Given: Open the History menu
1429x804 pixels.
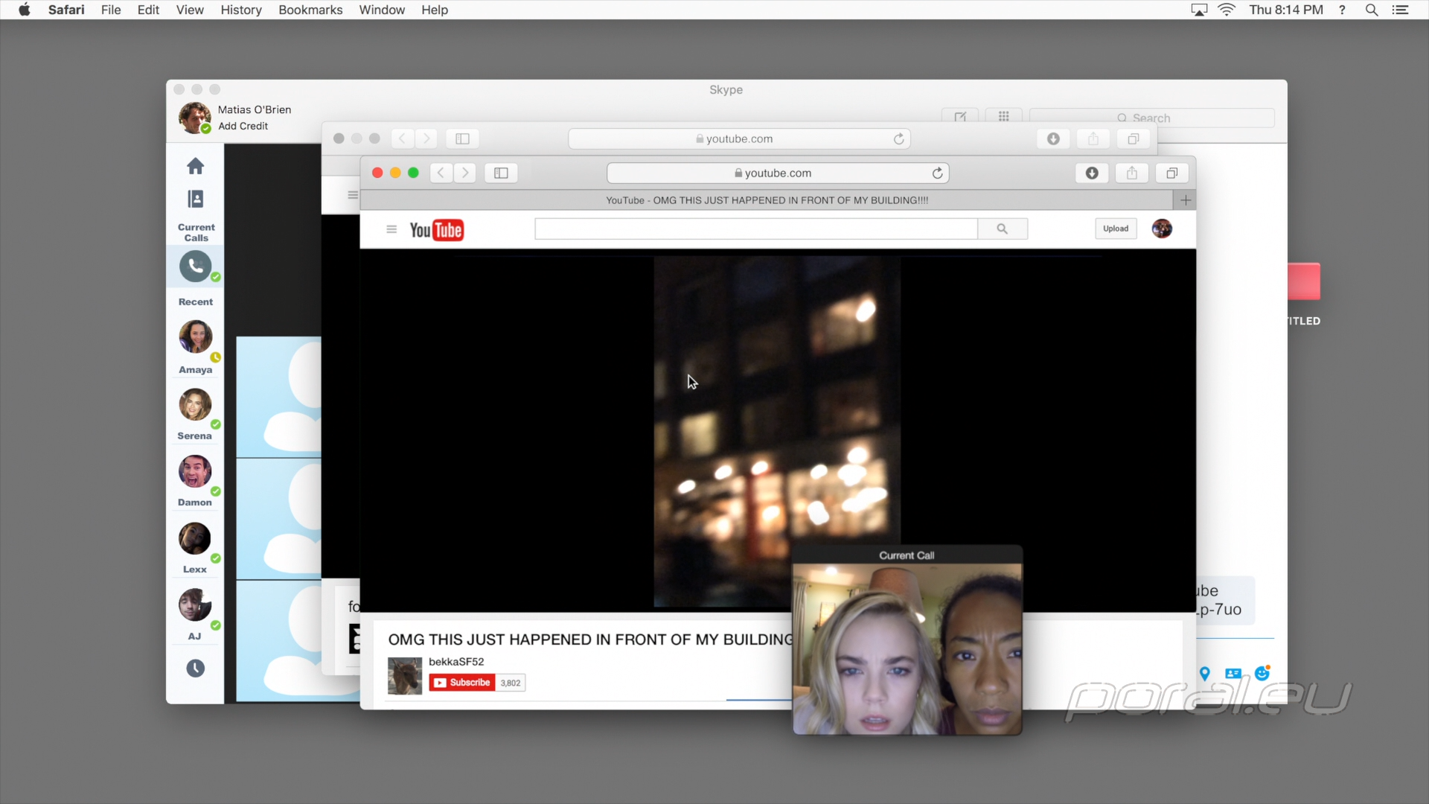Looking at the screenshot, I should coord(241,10).
